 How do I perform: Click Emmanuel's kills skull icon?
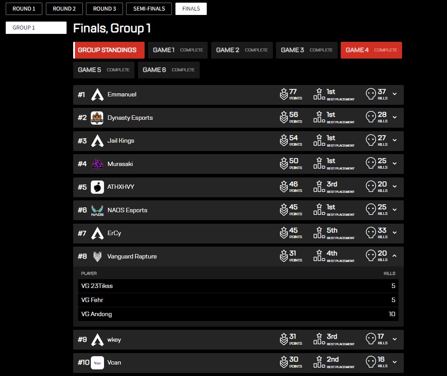click(x=371, y=94)
